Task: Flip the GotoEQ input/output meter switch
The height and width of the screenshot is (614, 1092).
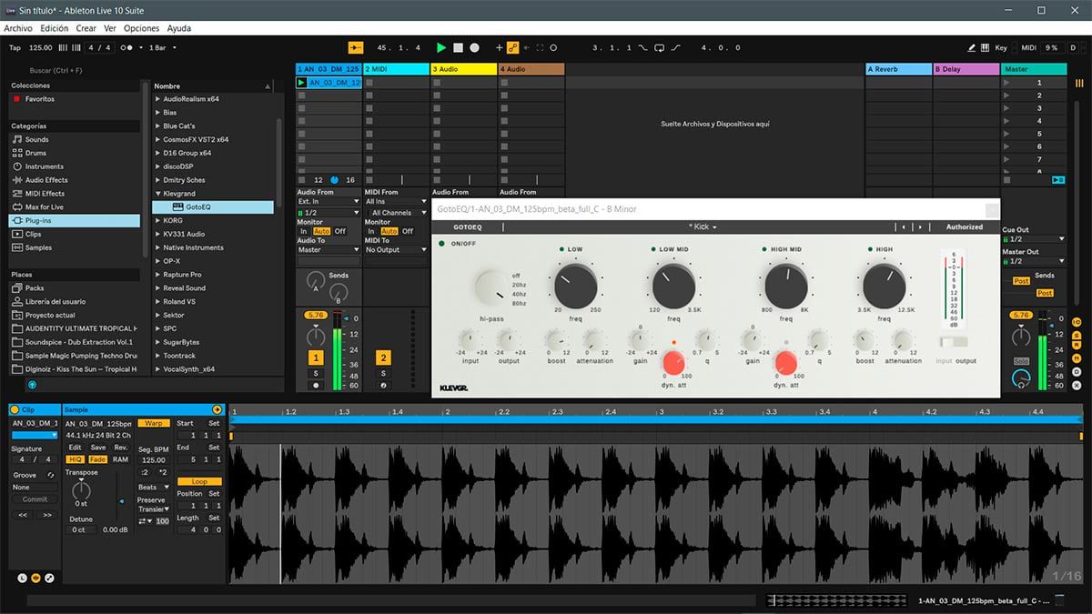Action: click(953, 342)
